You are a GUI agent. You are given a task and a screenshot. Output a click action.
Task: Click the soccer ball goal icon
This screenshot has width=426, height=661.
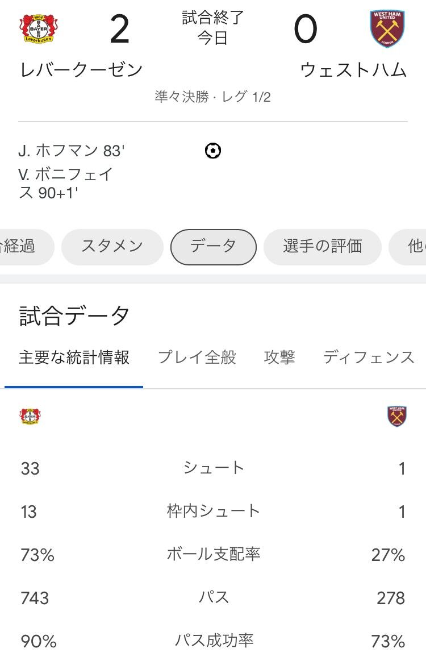point(213,151)
